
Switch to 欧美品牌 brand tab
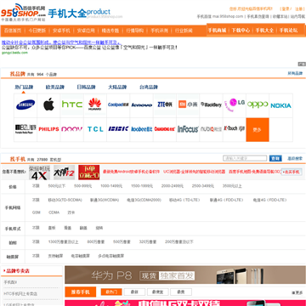click(x=55, y=87)
